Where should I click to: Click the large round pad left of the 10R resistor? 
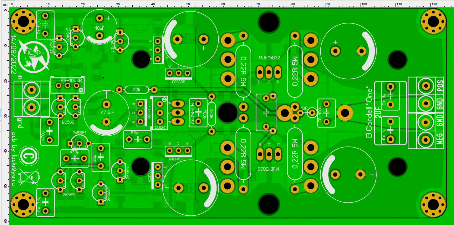(x=285, y=113)
